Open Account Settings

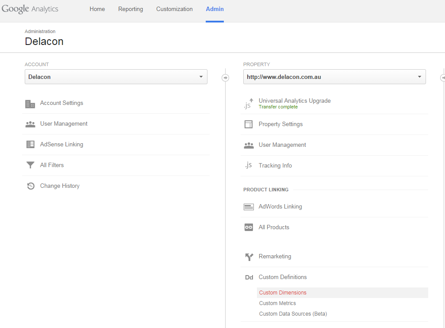(62, 103)
